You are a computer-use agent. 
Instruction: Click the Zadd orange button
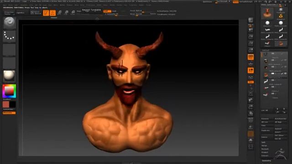click(x=107, y=11)
